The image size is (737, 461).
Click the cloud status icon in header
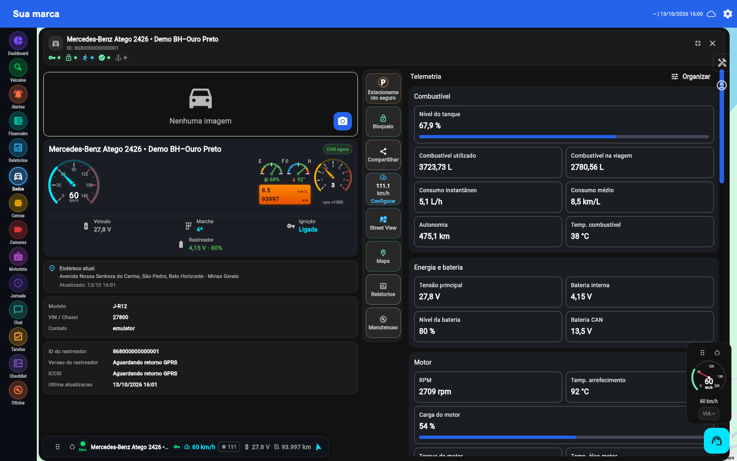point(711,14)
